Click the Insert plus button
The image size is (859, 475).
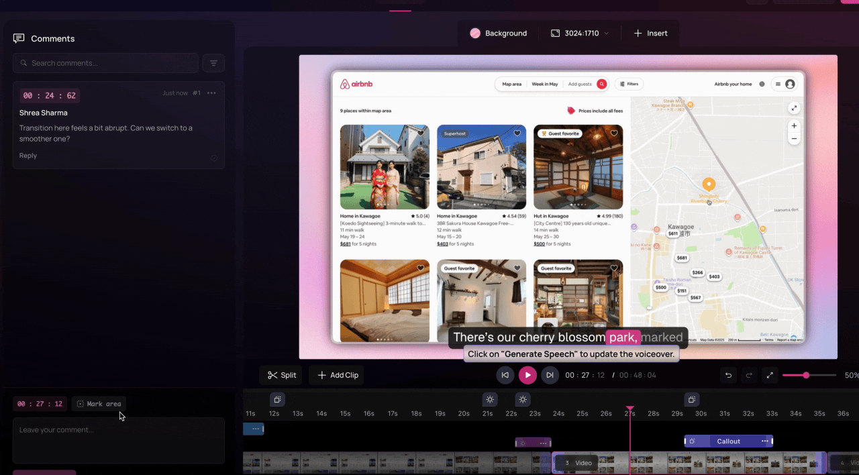pyautogui.click(x=650, y=33)
